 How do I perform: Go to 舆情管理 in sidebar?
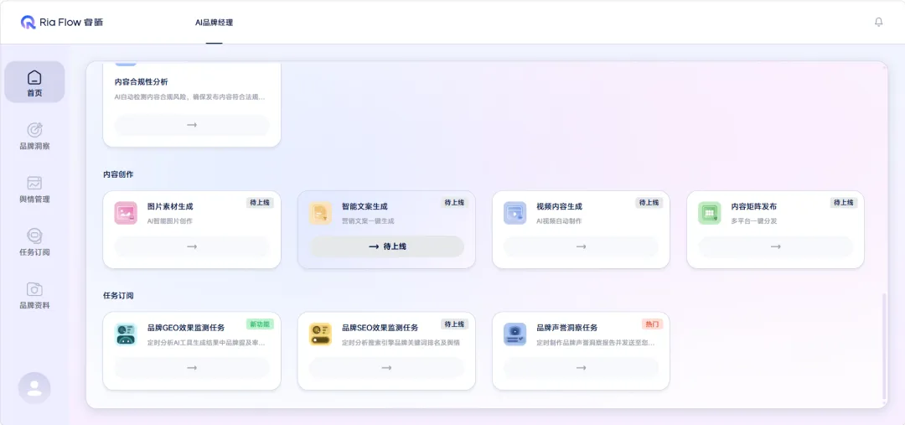(34, 189)
